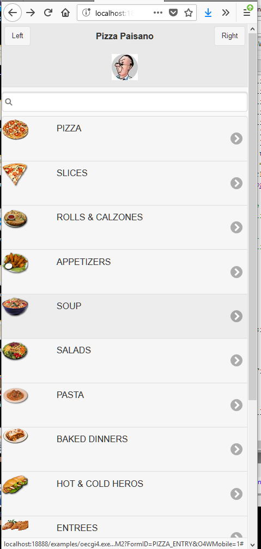Click the vertical page scrollbar thumb
This screenshot has width=261, height=549.
(253, 217)
